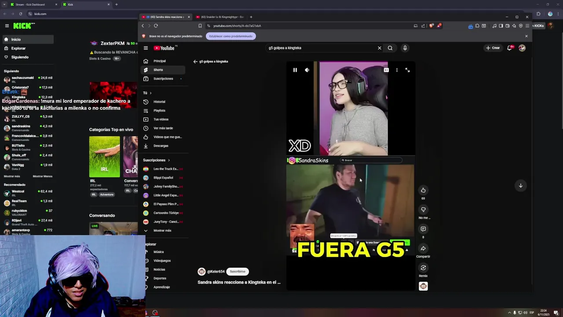Start voice search with microphone icon
563x317 pixels.
coord(405,48)
